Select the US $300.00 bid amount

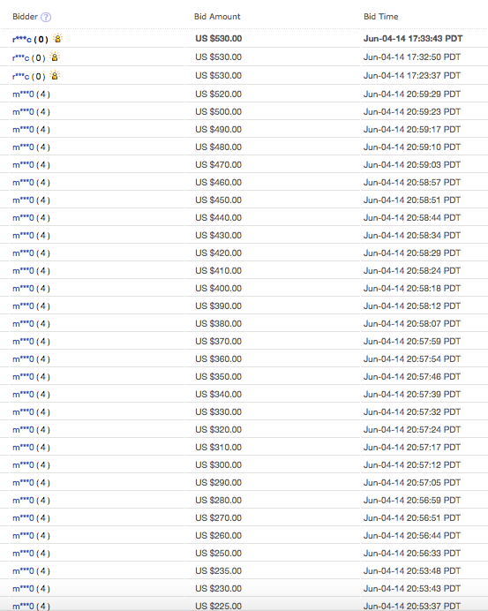(x=219, y=465)
